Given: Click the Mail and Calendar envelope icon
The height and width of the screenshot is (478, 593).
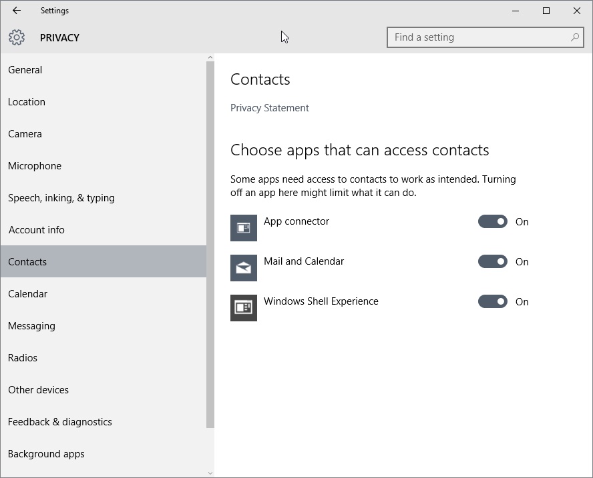Looking at the screenshot, I should pos(244,268).
